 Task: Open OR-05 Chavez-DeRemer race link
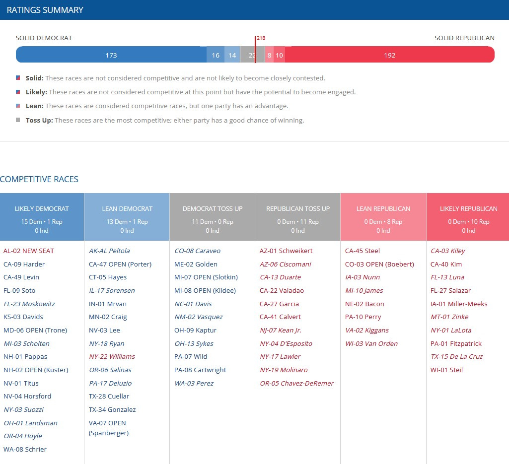coord(296,383)
